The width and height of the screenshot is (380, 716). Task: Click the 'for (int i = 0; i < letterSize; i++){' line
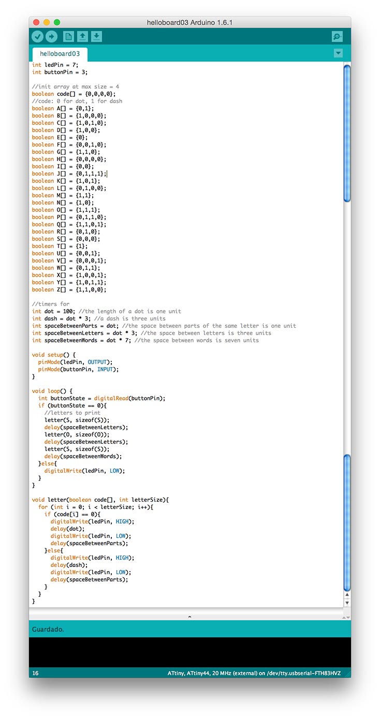point(96,507)
